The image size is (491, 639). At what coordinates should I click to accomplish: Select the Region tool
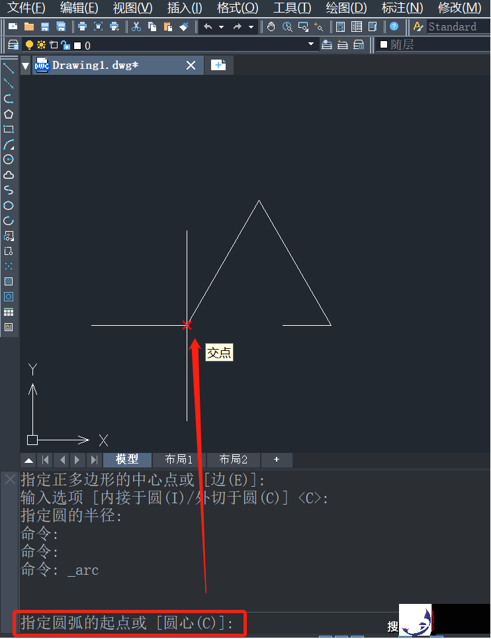pos(9,297)
